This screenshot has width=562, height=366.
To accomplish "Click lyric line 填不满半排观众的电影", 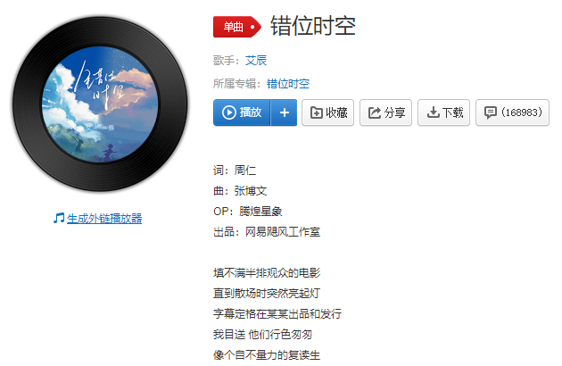I will (267, 273).
